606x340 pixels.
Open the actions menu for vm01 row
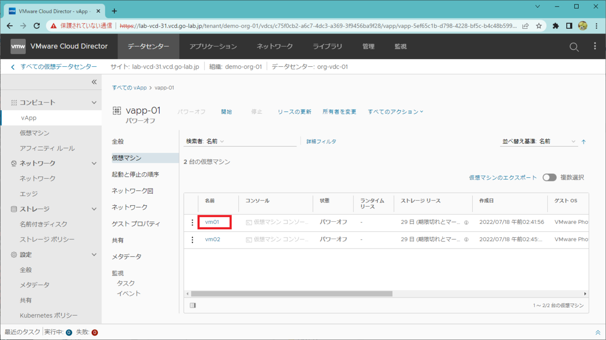[x=192, y=222]
